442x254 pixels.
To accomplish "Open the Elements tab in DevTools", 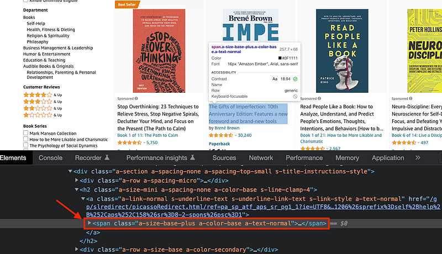I will coord(13,158).
